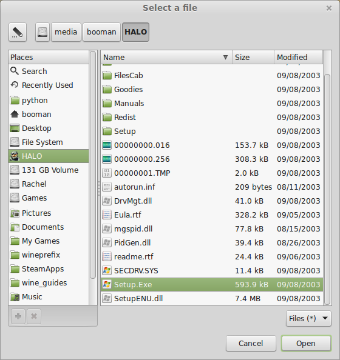340x360 pixels.
Task: Click the 08/11/2003 modified date
Action: (298, 187)
